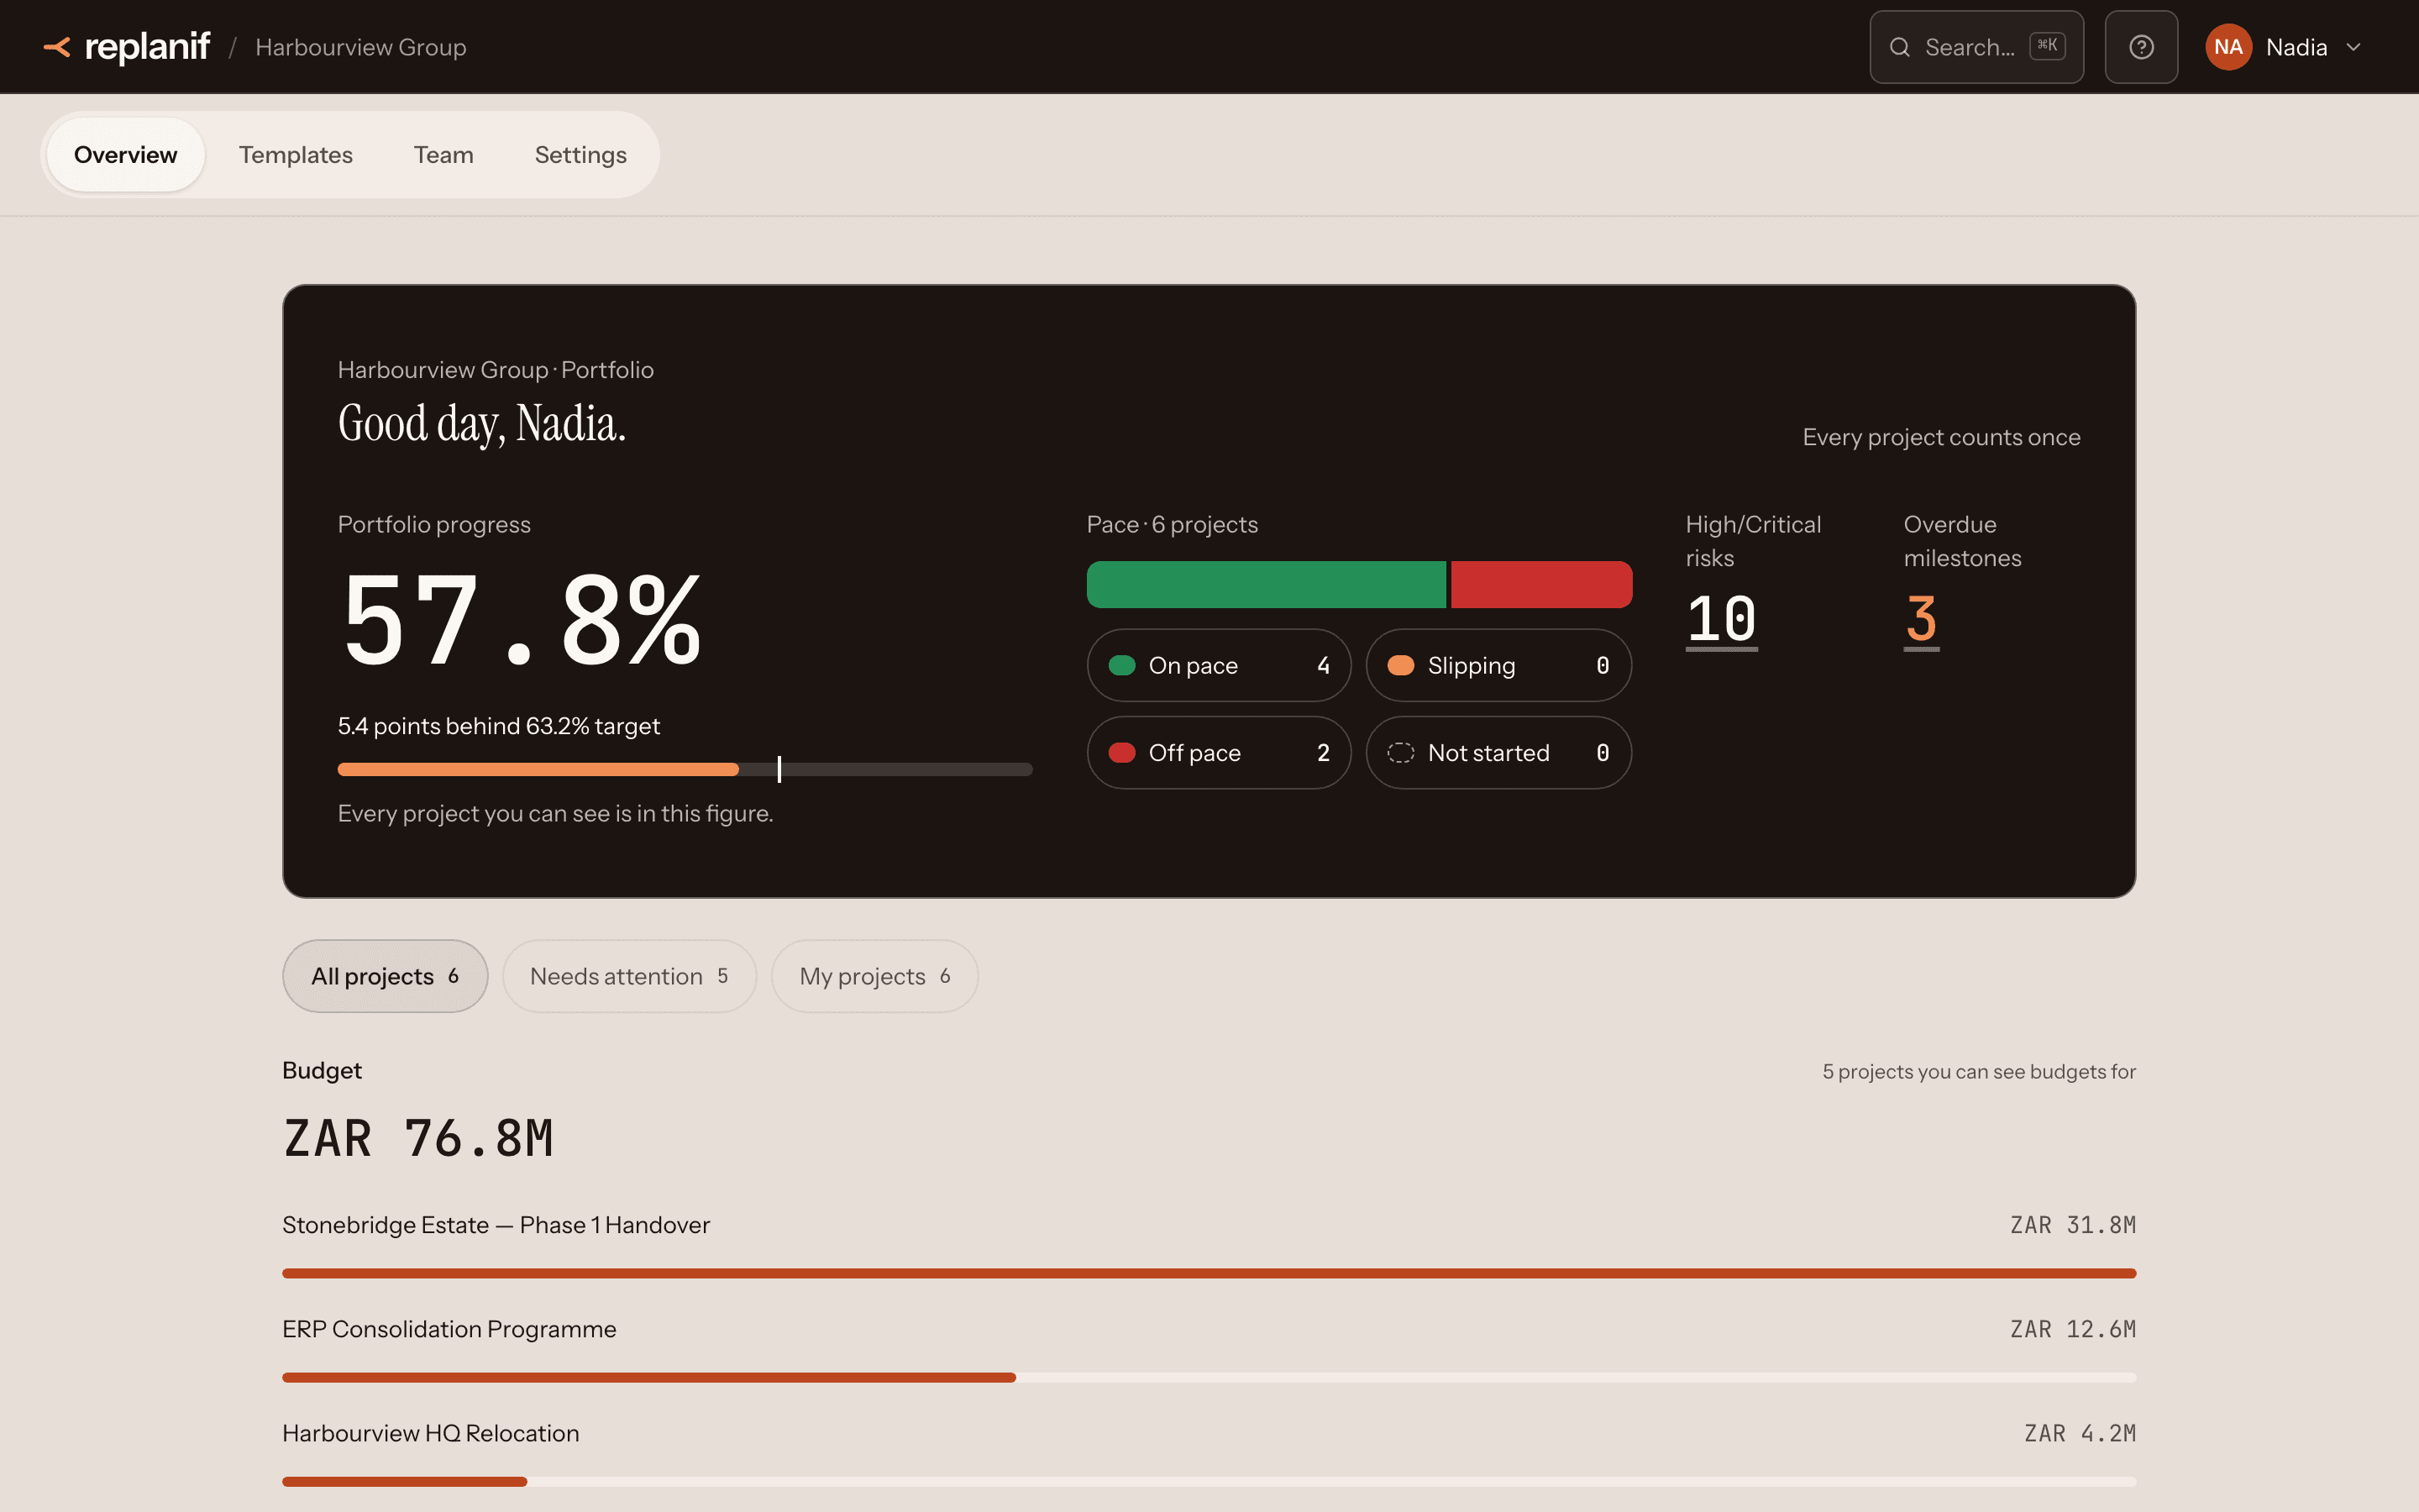This screenshot has width=2419, height=1512.
Task: Click the ⌘K shortcut badge
Action: (x=2047, y=46)
